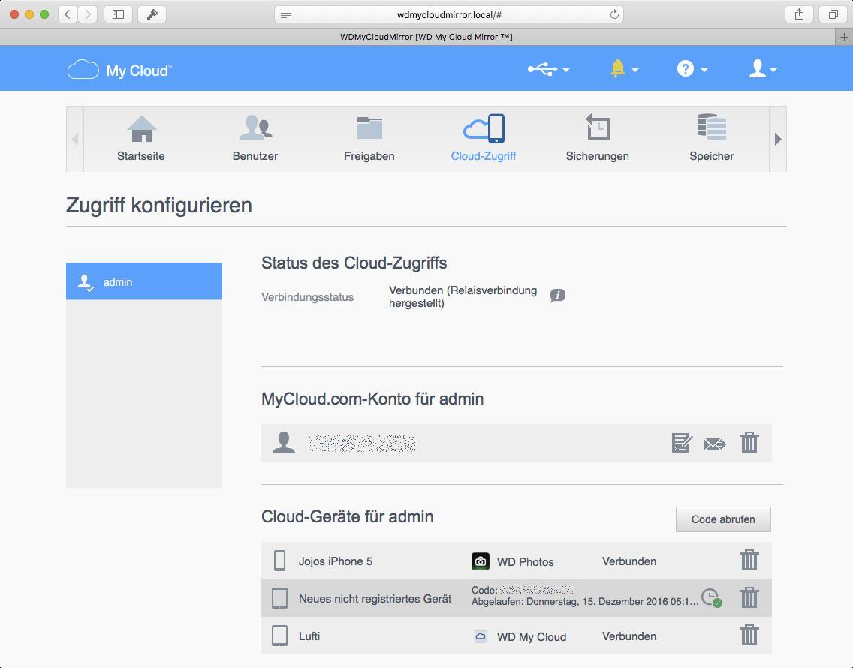The height and width of the screenshot is (668, 853).
Task: Show all Safari tabs overview
Action: tap(833, 15)
